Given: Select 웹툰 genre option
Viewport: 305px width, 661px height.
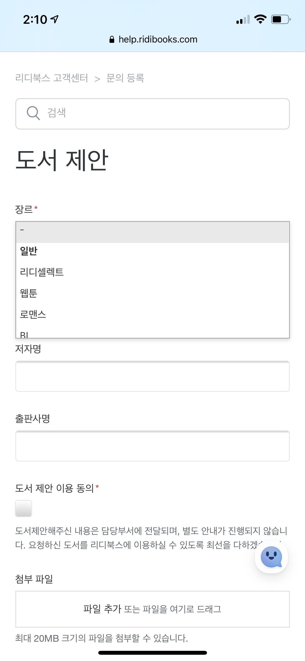Looking at the screenshot, I should pyautogui.click(x=29, y=293).
